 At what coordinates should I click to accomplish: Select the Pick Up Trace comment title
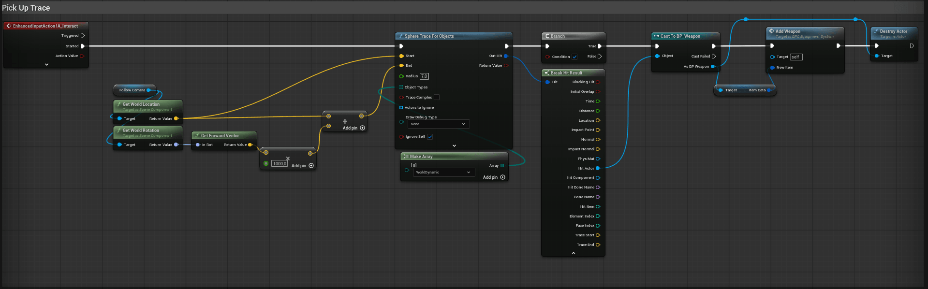(x=26, y=8)
